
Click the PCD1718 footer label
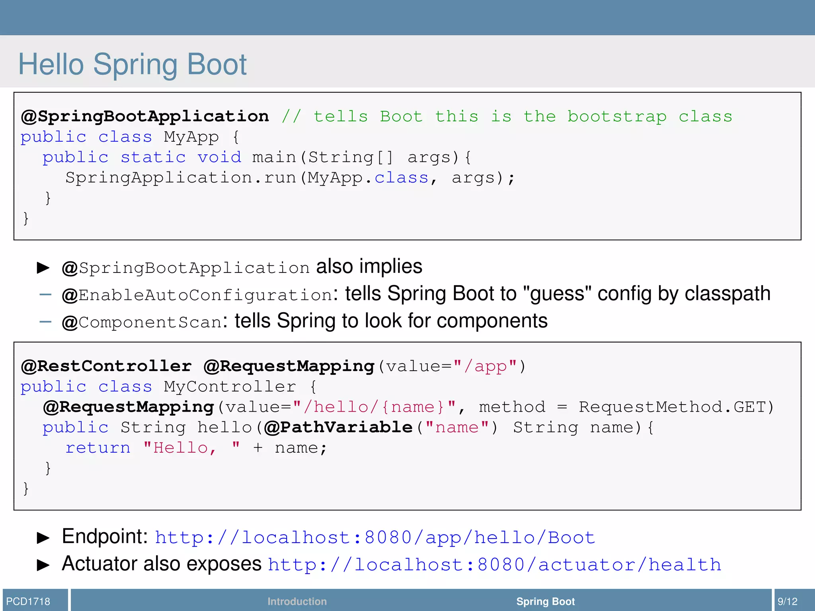(28, 601)
